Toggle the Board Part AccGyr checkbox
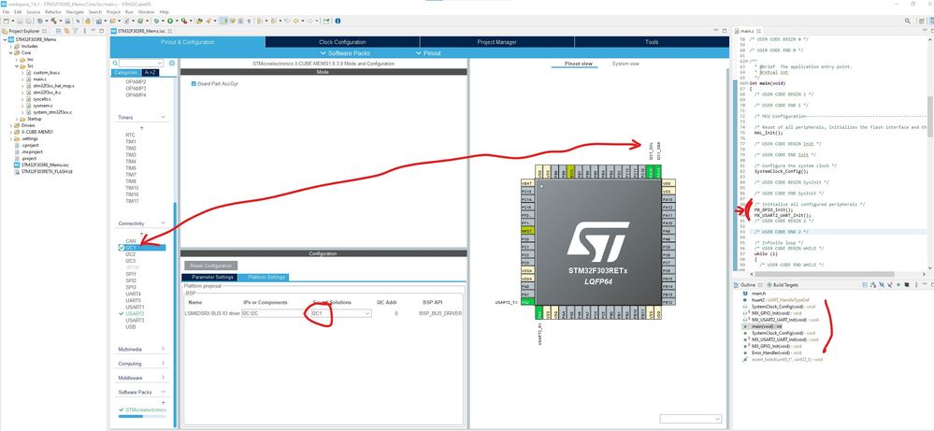This screenshot has width=934, height=431. point(194,84)
